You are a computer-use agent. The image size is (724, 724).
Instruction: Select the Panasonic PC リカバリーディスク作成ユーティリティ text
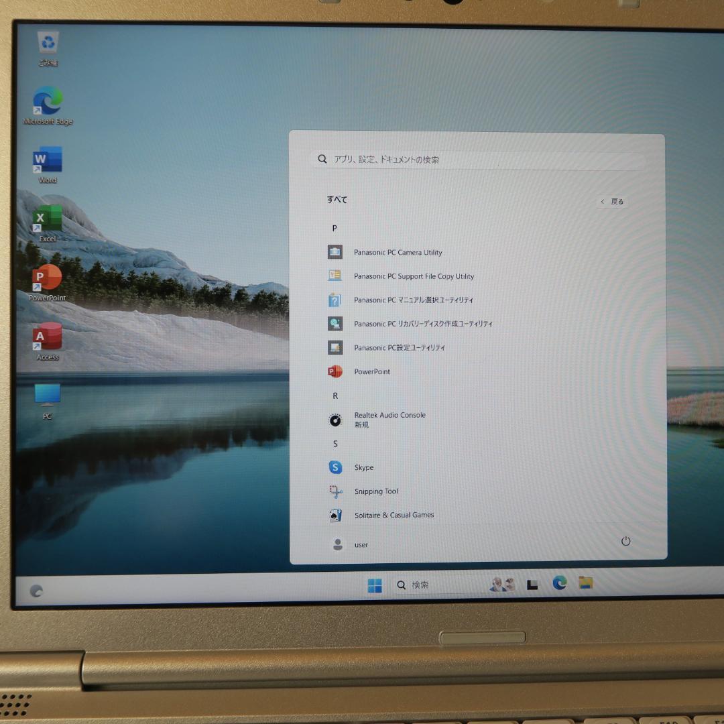424,324
